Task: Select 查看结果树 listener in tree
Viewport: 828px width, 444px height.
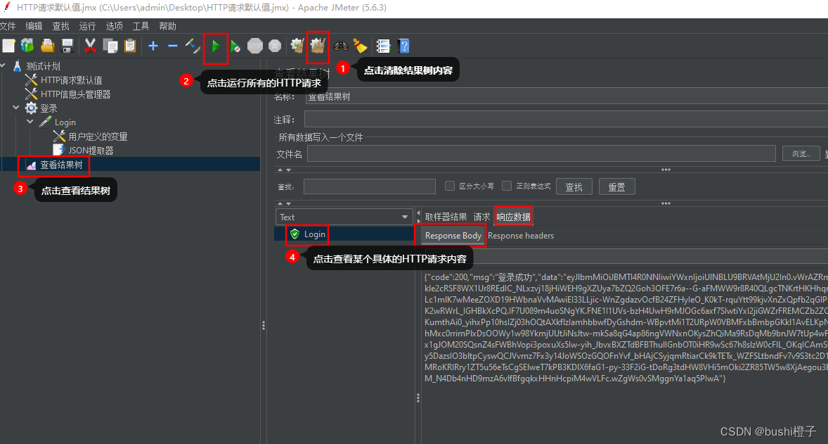Action: 61,165
